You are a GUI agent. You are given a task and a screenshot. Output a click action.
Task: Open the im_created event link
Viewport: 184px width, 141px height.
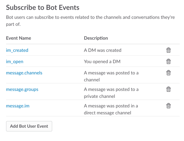click(x=17, y=50)
